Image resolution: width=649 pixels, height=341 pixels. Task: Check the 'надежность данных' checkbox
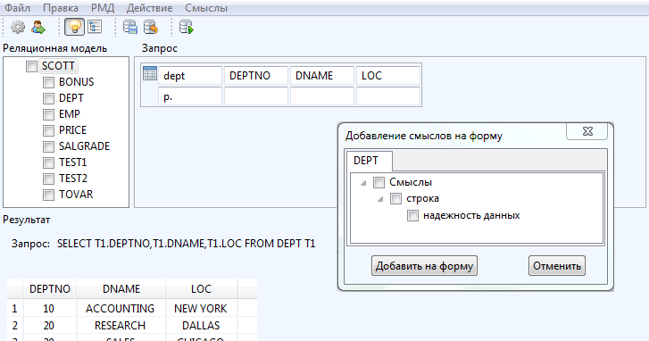pos(412,216)
